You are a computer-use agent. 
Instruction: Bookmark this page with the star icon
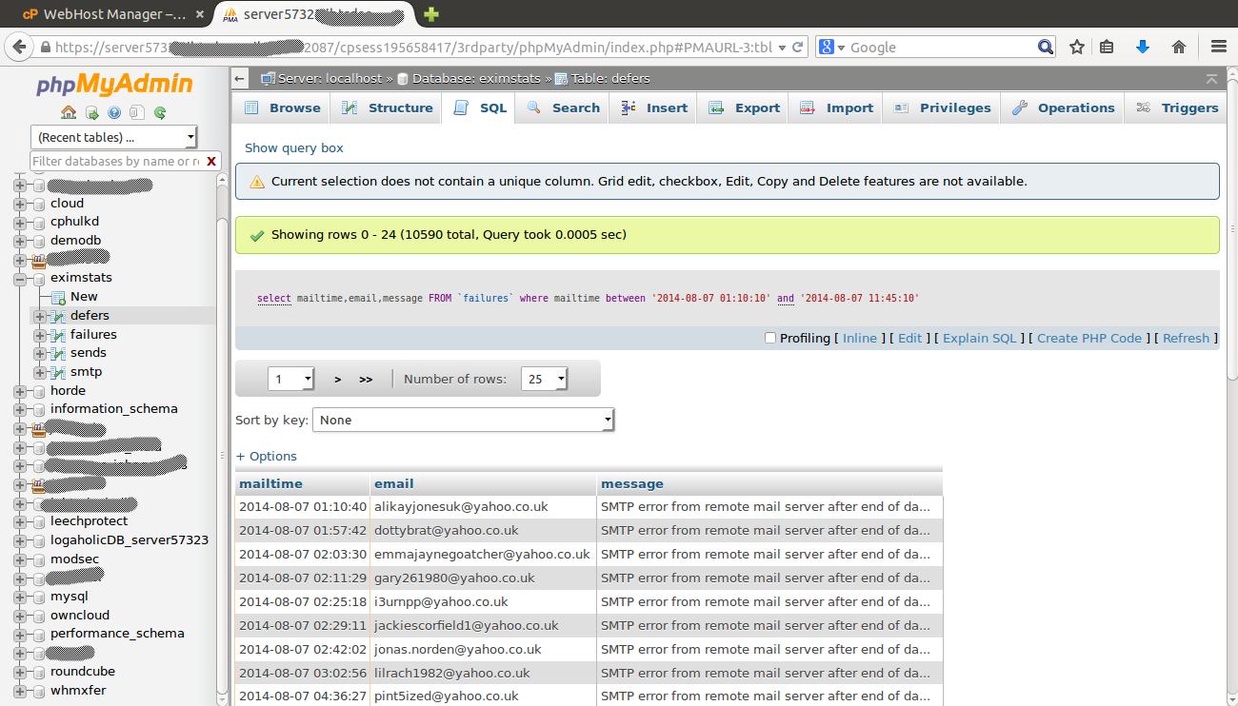[1077, 47]
